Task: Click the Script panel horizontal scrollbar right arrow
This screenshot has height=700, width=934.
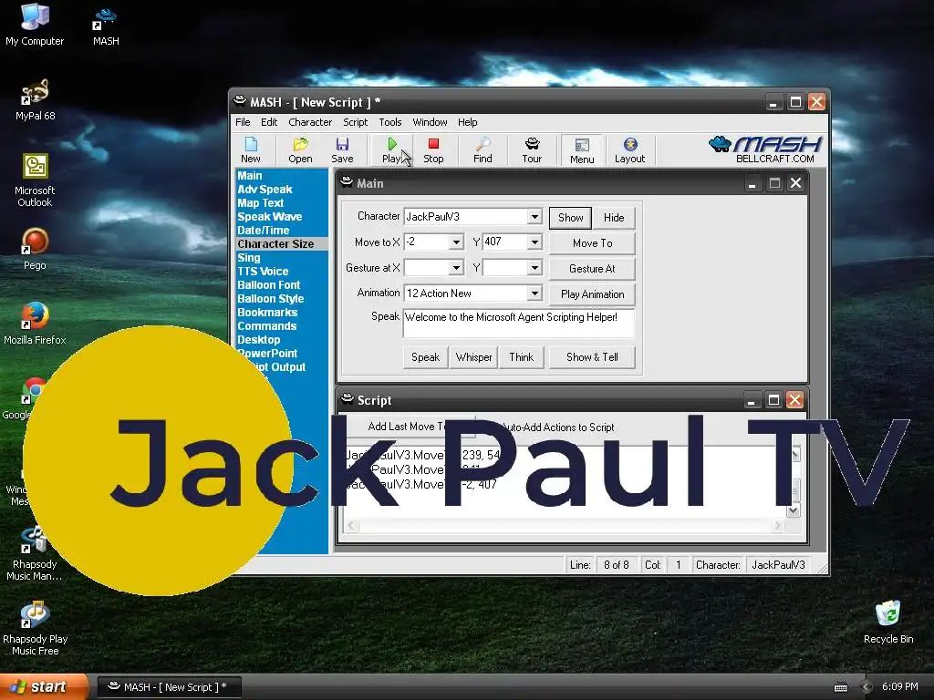Action: coord(777,525)
